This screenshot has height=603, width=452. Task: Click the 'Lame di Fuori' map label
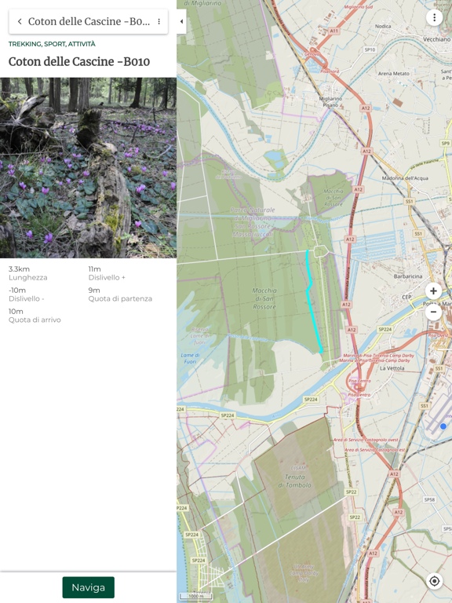[x=190, y=358]
